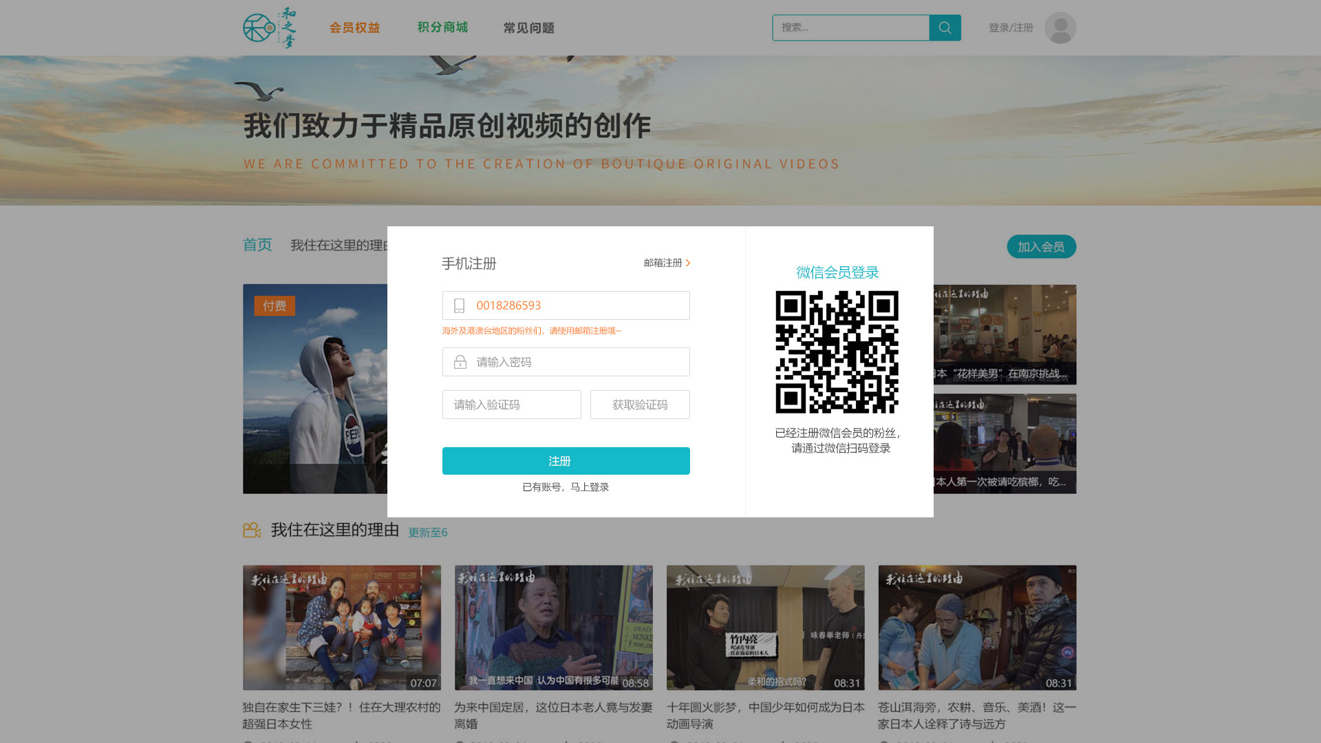Click the 加入会员 button
1321x743 pixels.
(x=1041, y=246)
